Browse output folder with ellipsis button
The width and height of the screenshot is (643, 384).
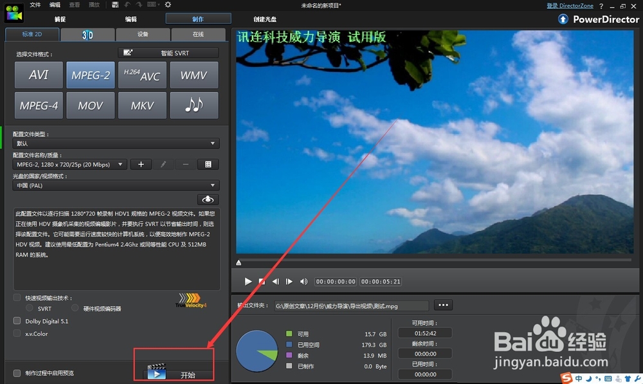click(x=443, y=306)
